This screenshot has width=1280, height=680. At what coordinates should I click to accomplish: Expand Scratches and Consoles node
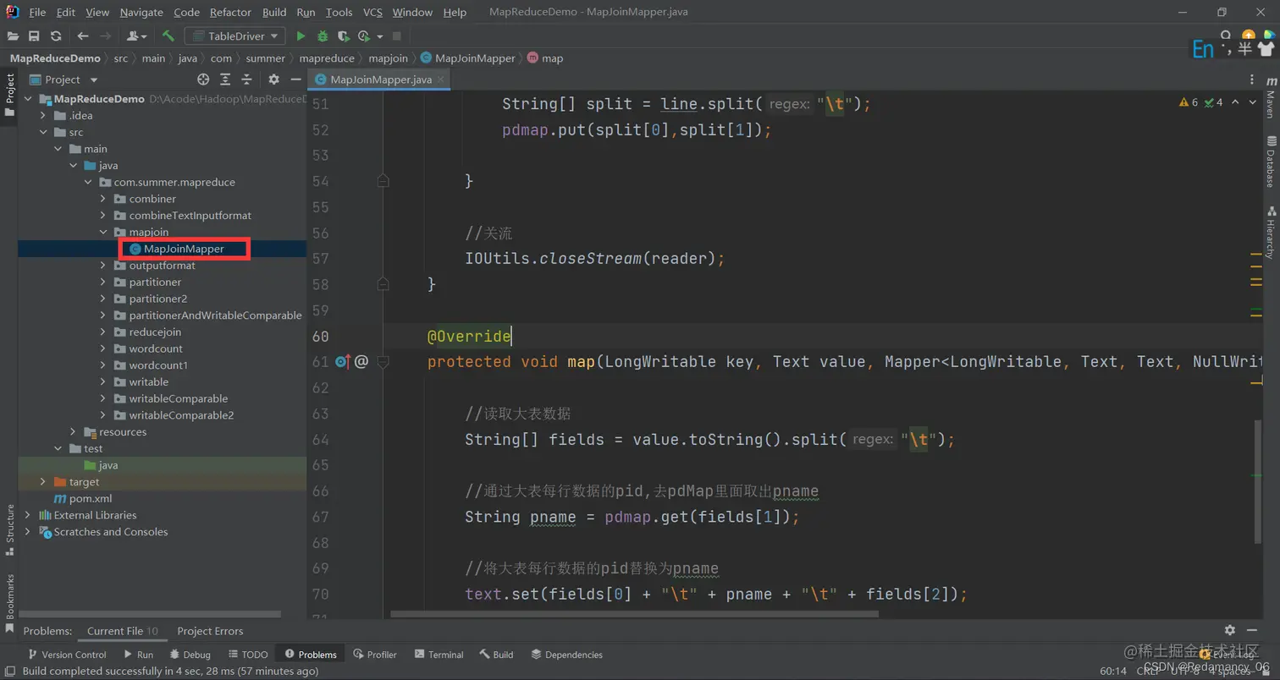click(x=28, y=532)
